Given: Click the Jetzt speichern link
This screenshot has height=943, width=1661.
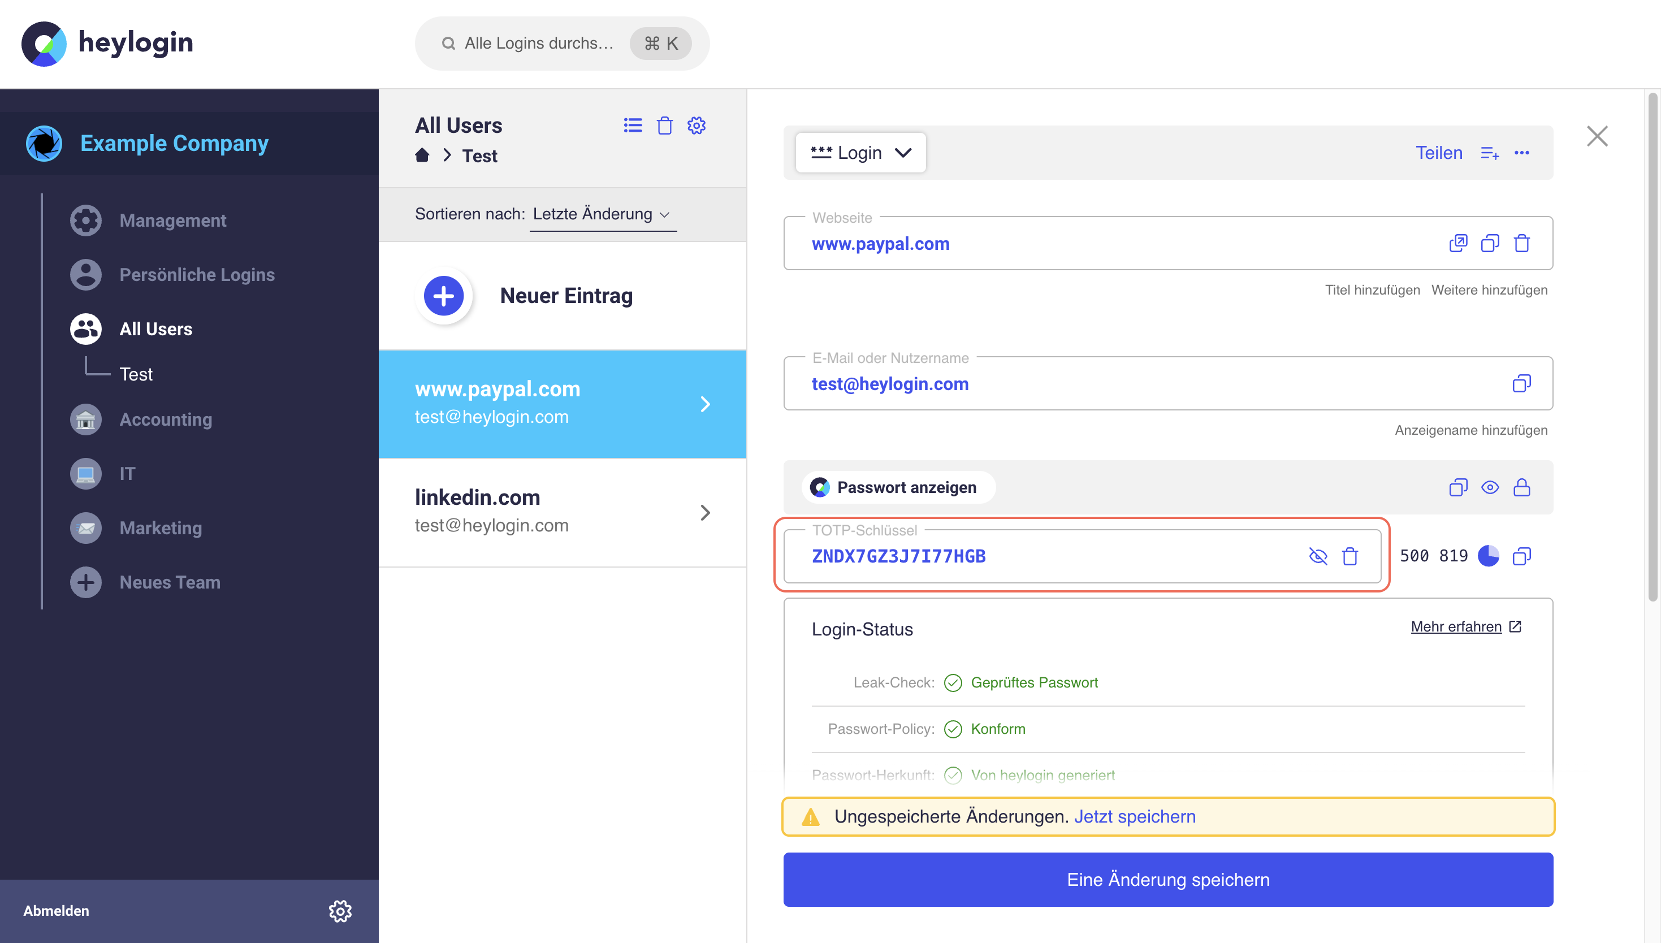Looking at the screenshot, I should (x=1135, y=816).
